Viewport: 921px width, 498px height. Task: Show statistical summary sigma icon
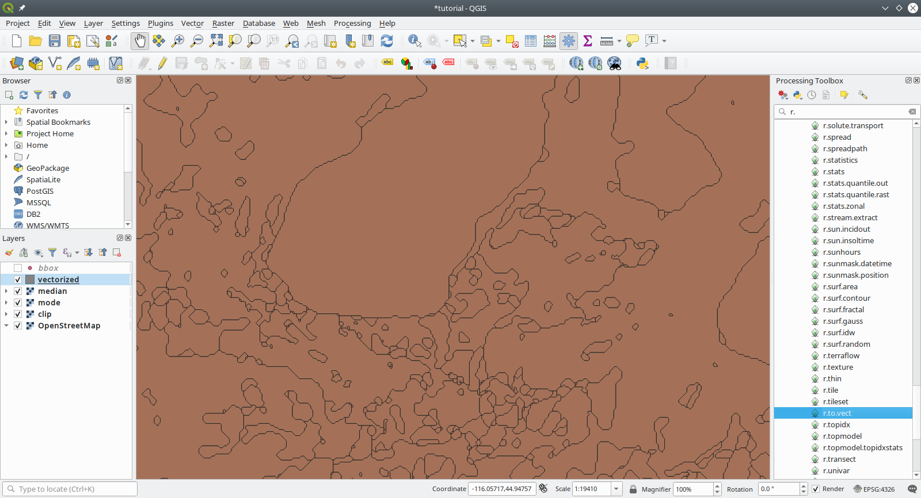[588, 41]
